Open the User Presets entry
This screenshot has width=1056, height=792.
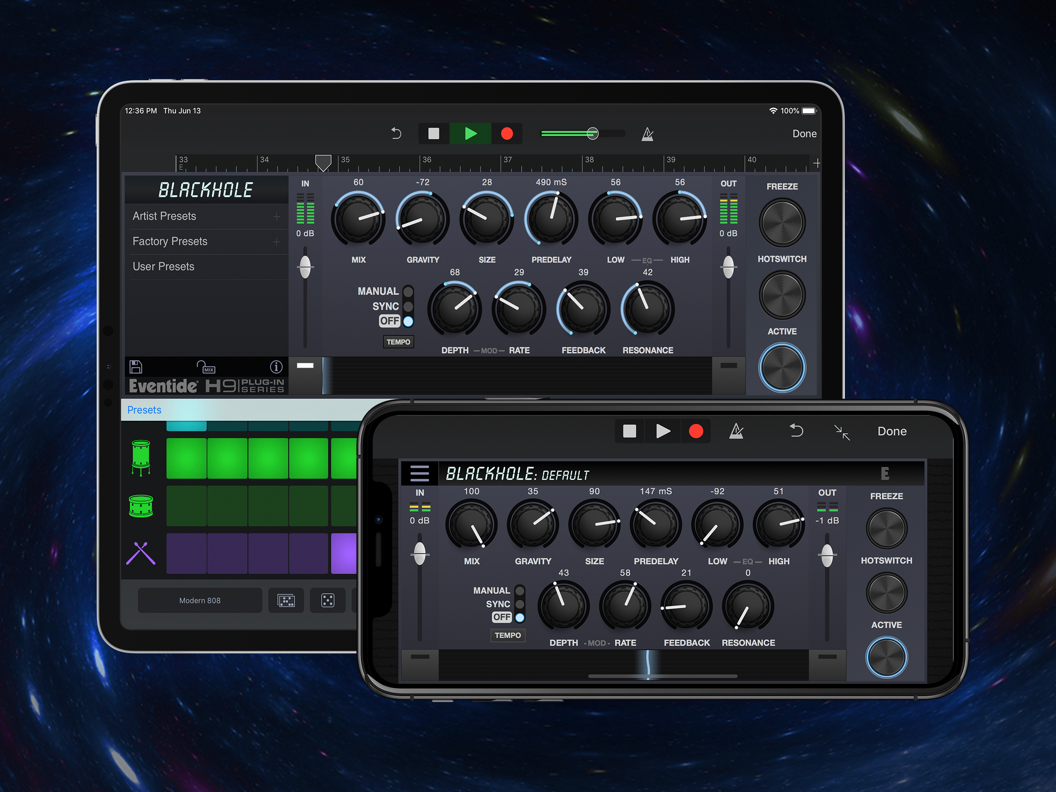point(163,266)
